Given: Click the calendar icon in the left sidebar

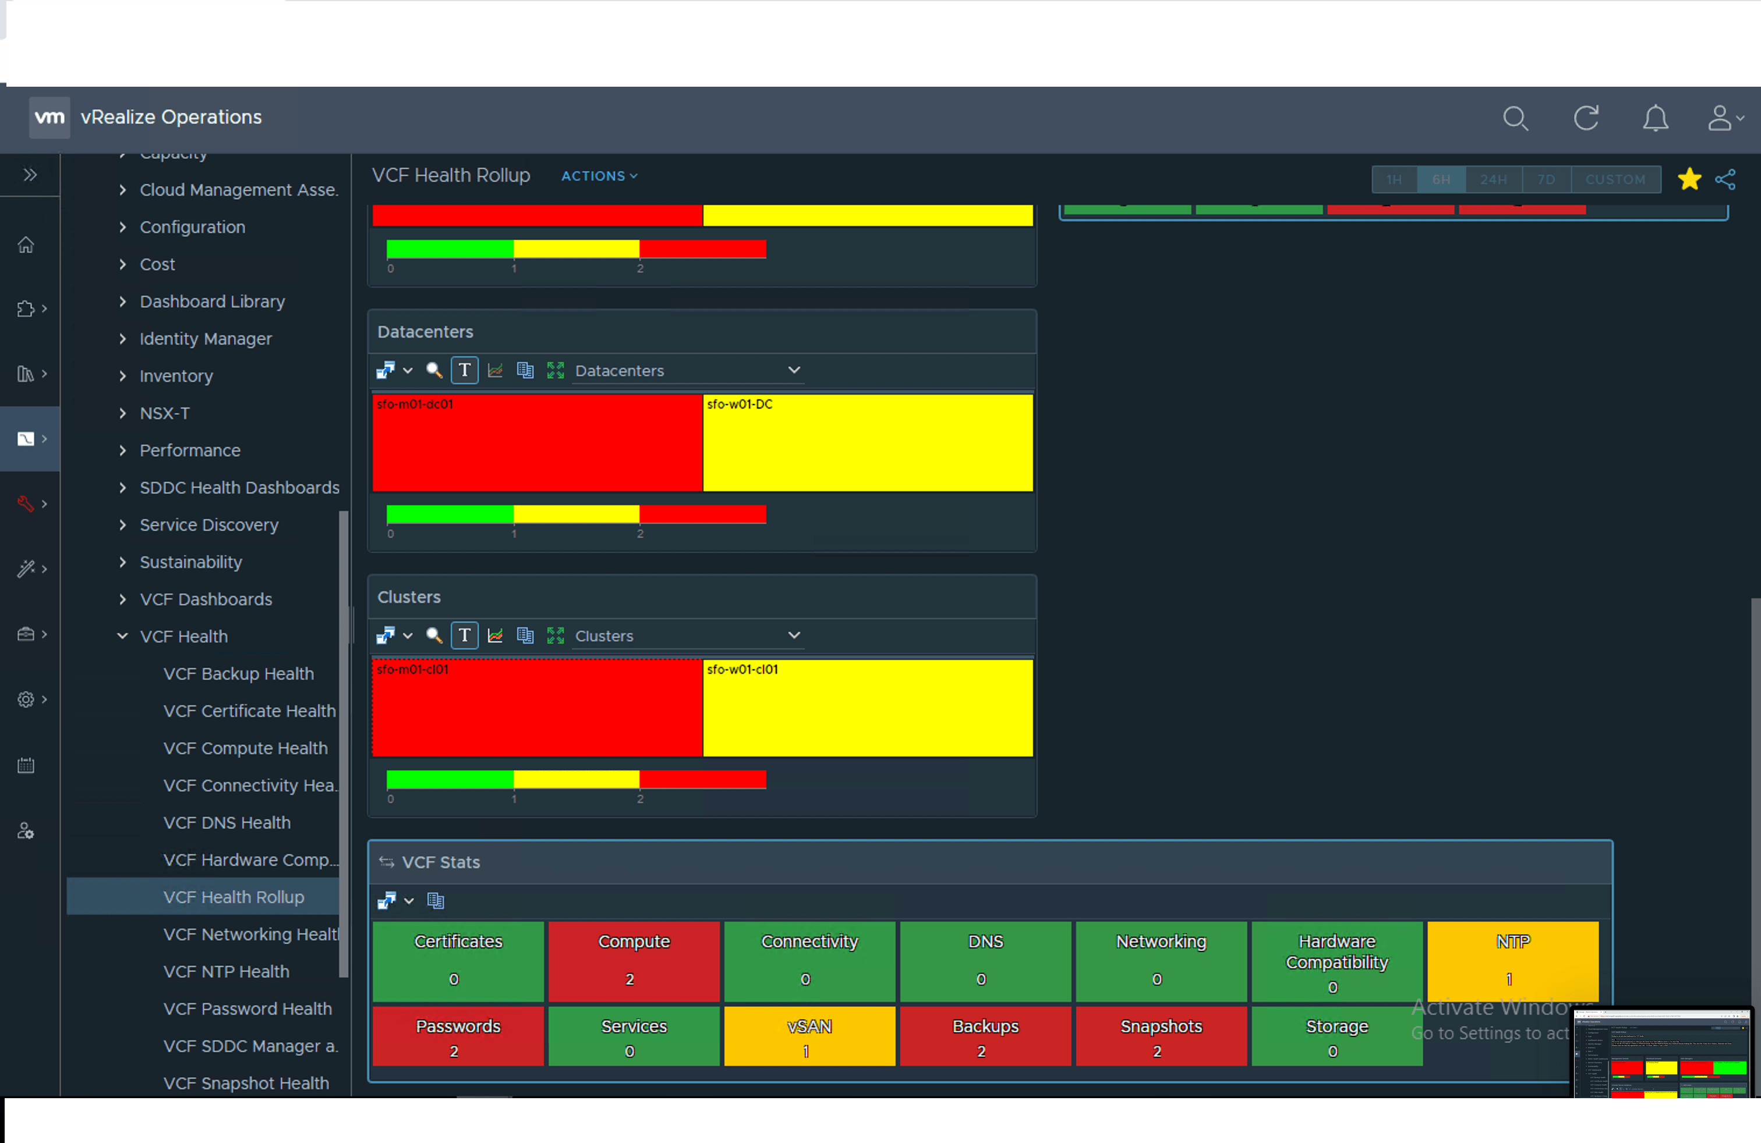Looking at the screenshot, I should tap(27, 765).
